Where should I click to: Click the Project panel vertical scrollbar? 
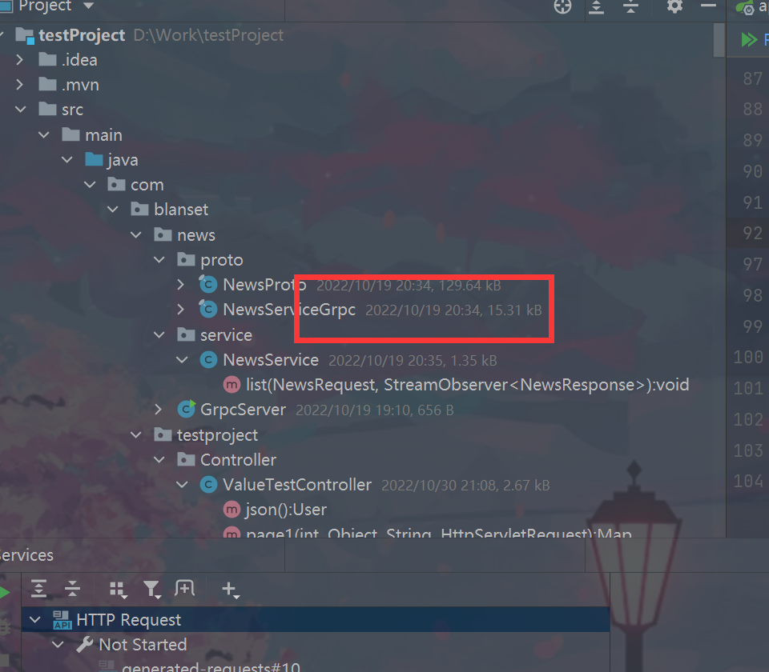click(719, 40)
